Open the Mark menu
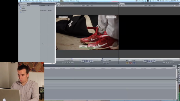Viewport: 180px width, 101px height. (45, 1)
